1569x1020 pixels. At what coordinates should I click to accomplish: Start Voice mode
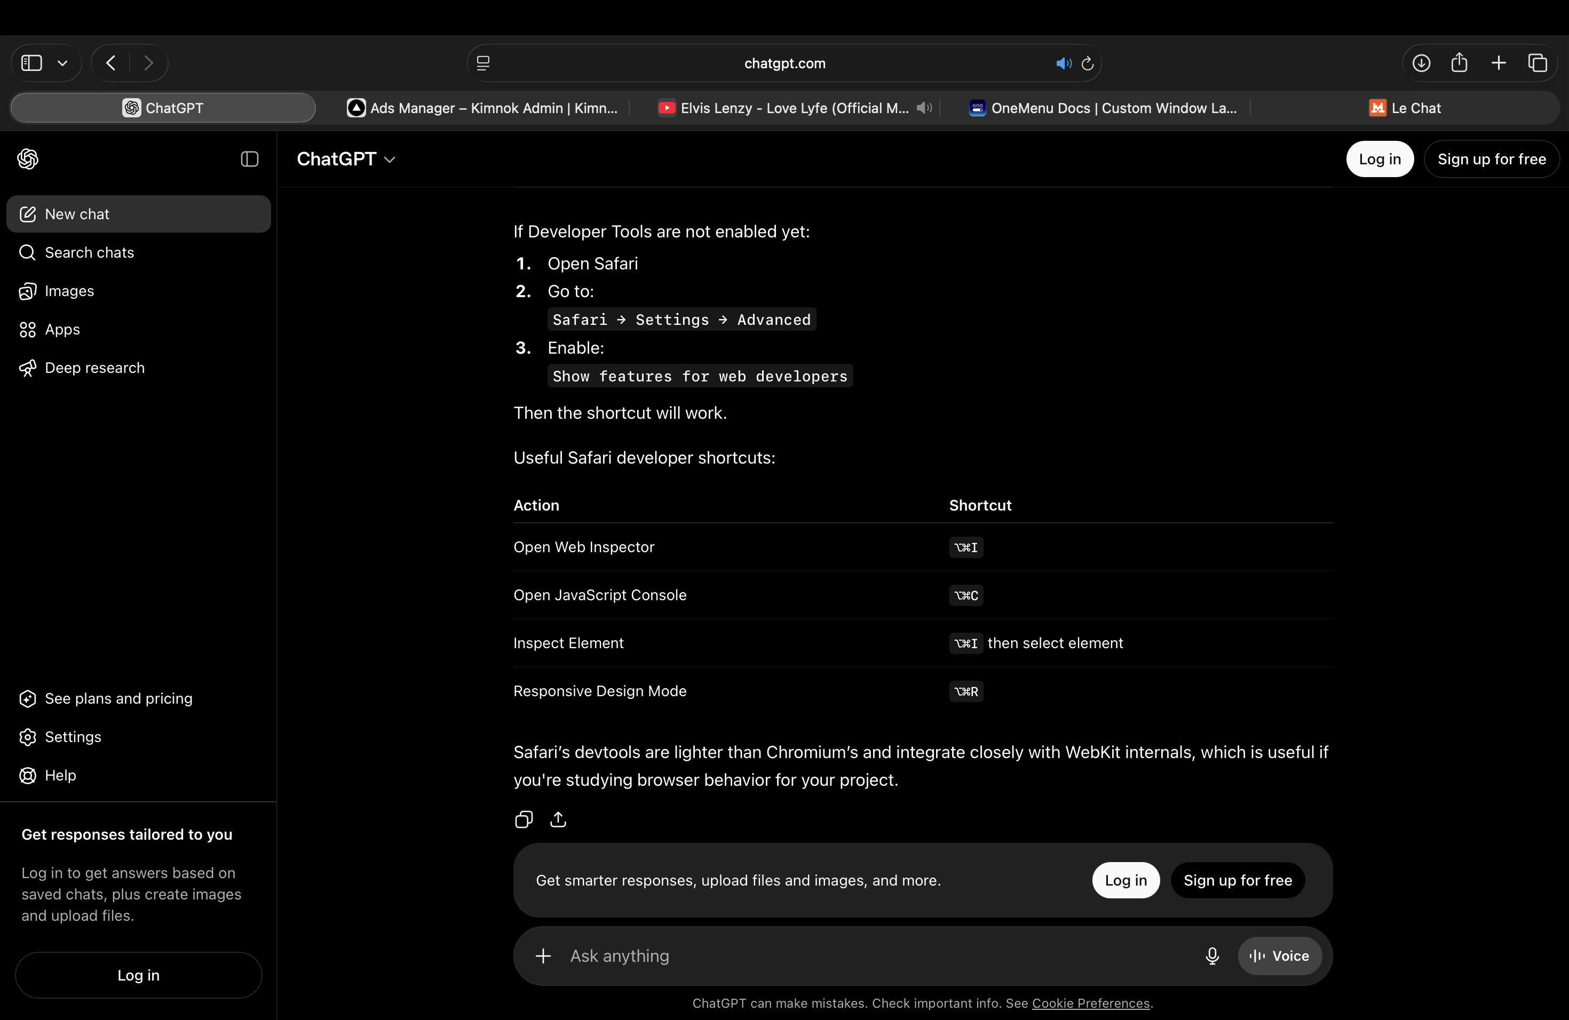(1280, 956)
